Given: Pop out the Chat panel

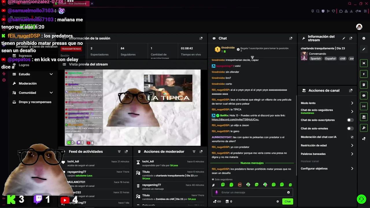Looking at the screenshot, I should (291, 38).
